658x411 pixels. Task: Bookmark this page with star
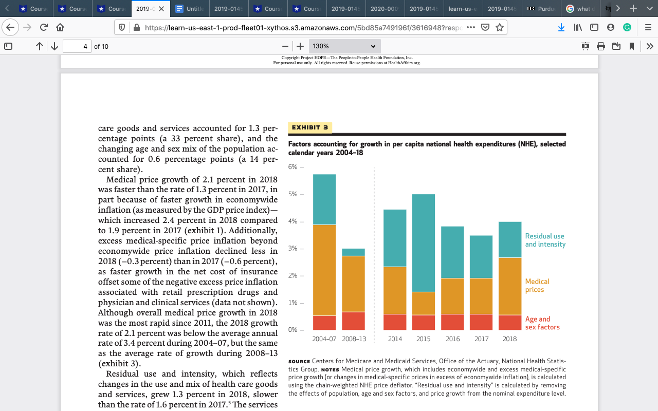pyautogui.click(x=499, y=28)
